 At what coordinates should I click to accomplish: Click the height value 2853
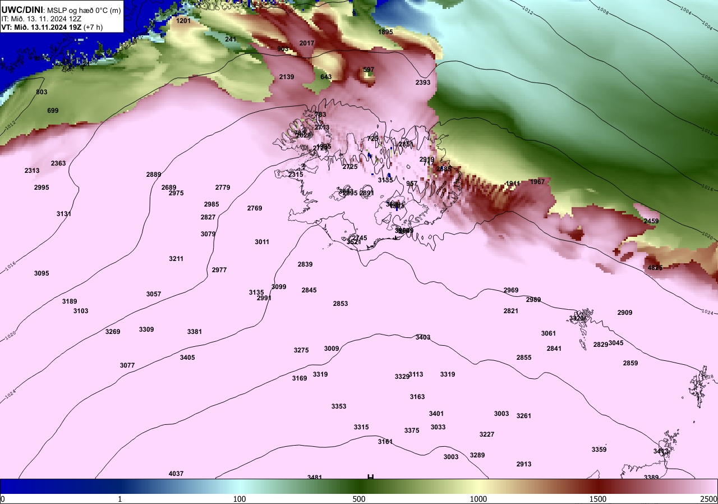(340, 304)
